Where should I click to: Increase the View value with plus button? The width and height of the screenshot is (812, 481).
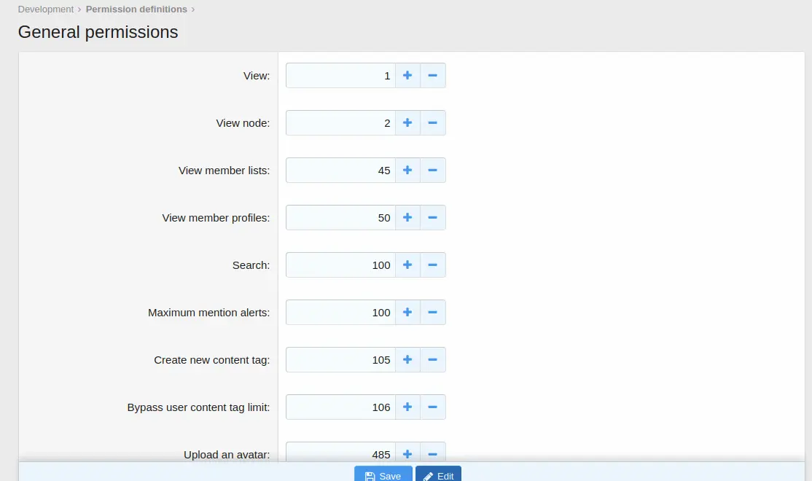pyautogui.click(x=407, y=76)
